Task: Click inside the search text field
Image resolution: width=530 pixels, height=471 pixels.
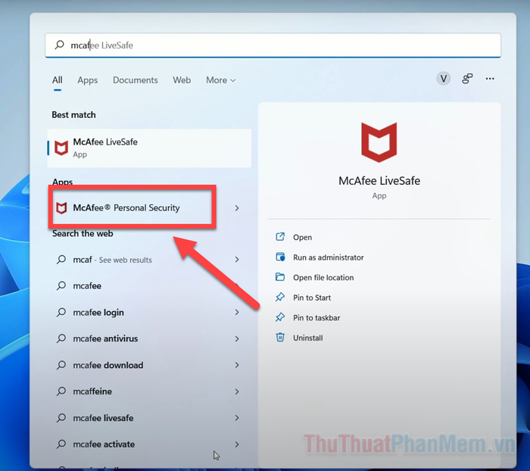Action: coord(273,45)
